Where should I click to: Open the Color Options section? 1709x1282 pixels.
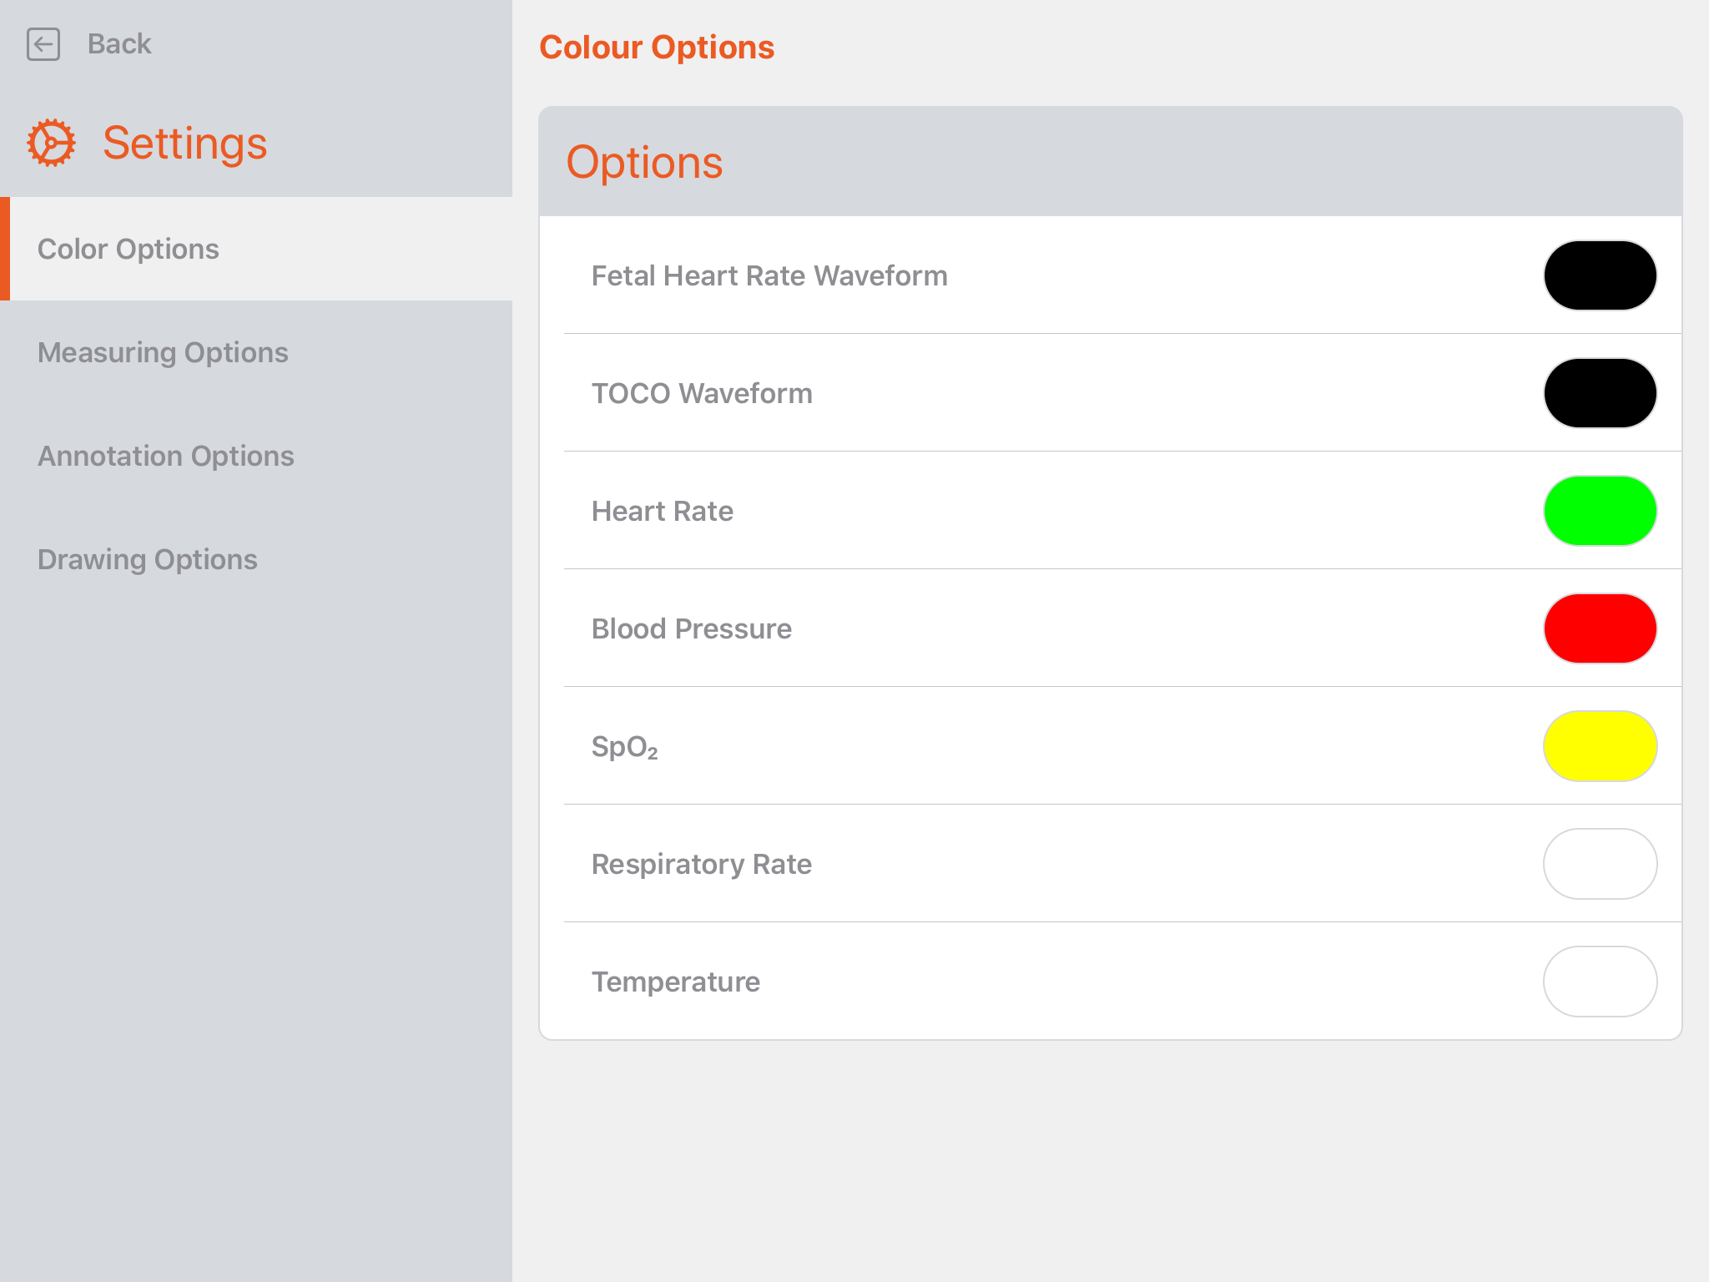[x=128, y=248]
